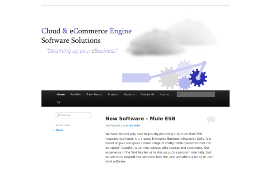Focus the sidebar Suchen search box
271x169 pixels.
click(x=73, y=115)
